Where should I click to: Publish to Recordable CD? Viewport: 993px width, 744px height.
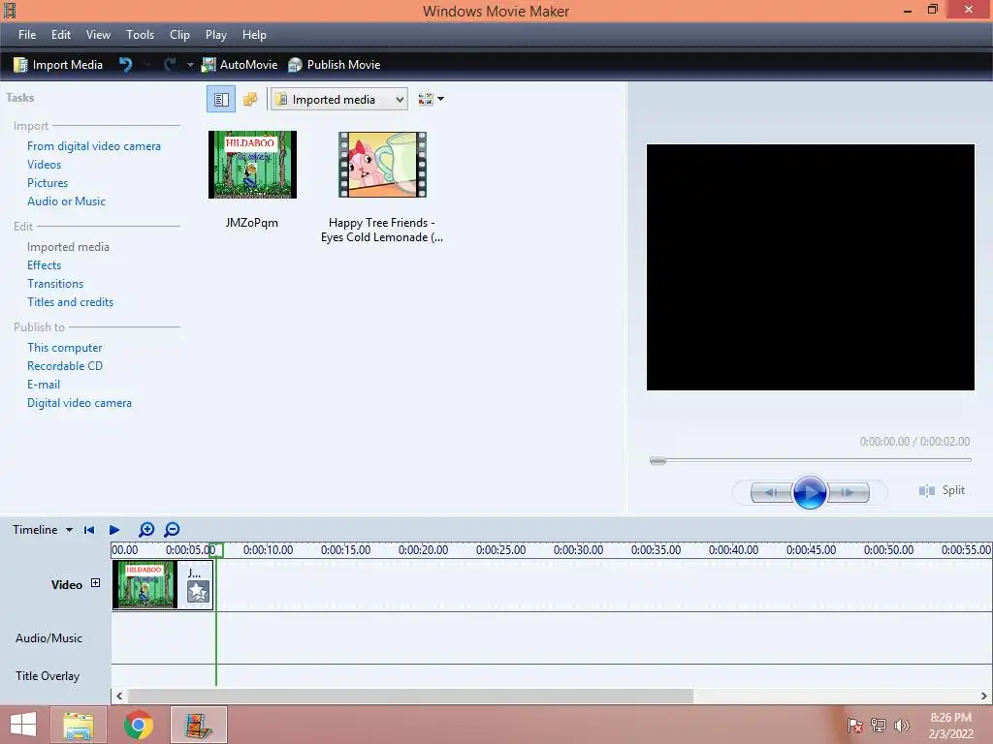[x=65, y=365]
